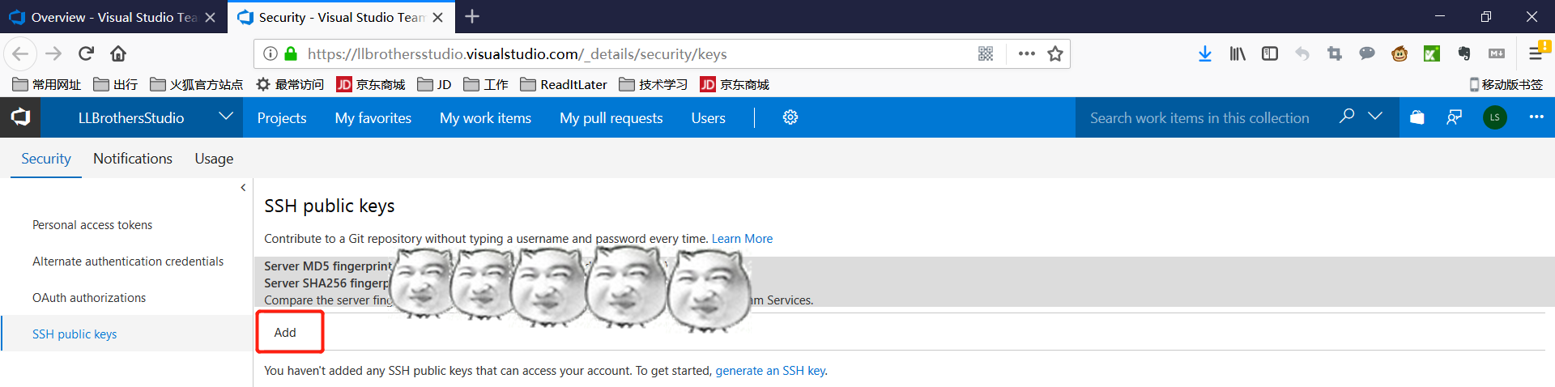
Task: Open the settings gear in navigation bar
Action: pyautogui.click(x=790, y=117)
